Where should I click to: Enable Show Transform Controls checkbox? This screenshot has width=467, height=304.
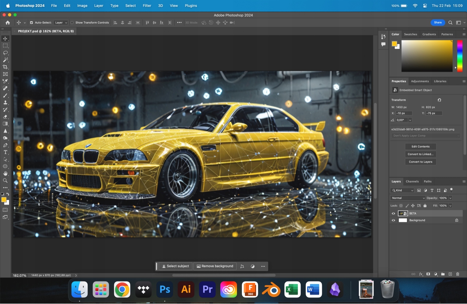coord(72,23)
